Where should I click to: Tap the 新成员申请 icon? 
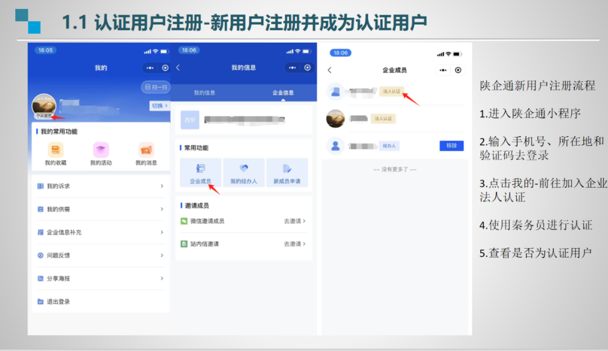click(287, 169)
